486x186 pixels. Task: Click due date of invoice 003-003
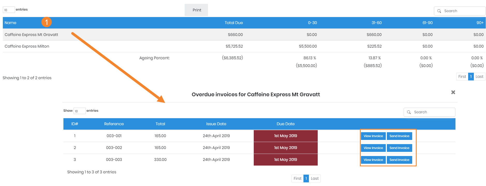coord(286,160)
